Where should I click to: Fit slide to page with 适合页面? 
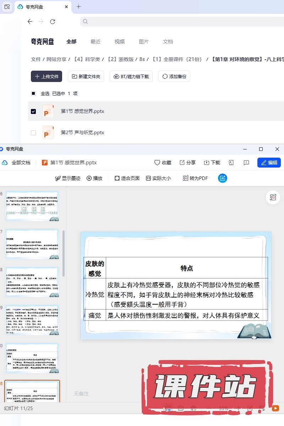127,178
